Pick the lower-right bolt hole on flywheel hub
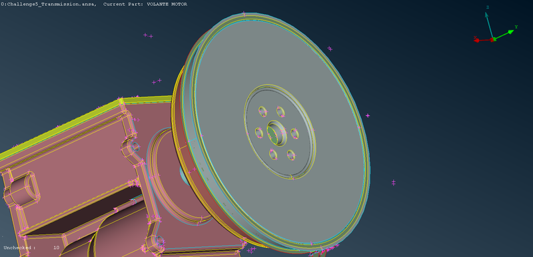Viewport: 533px width, 257px height. [x=291, y=155]
